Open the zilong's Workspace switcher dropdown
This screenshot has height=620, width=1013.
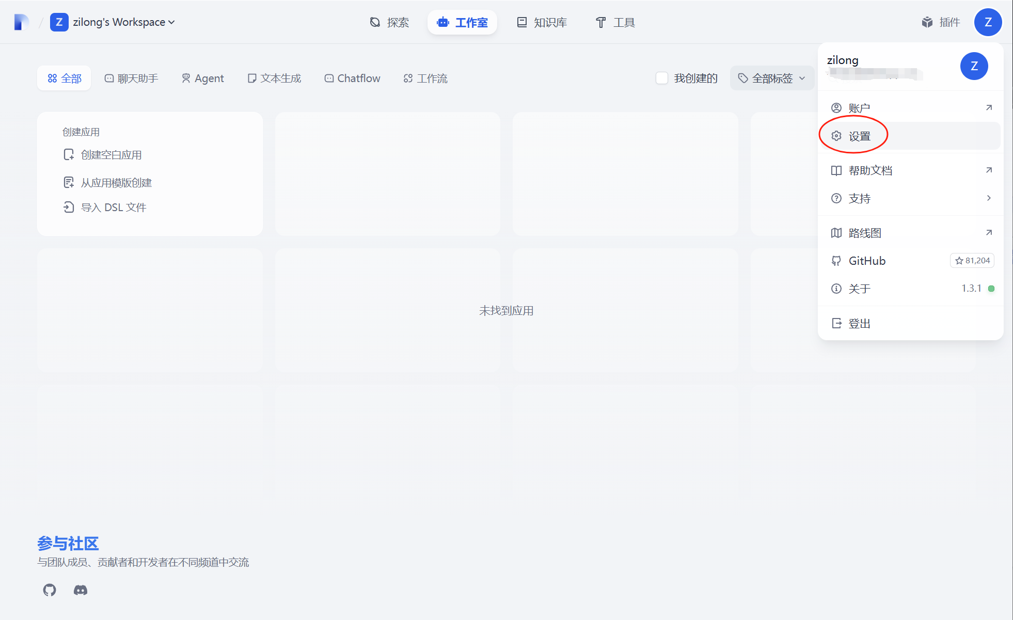click(x=124, y=22)
